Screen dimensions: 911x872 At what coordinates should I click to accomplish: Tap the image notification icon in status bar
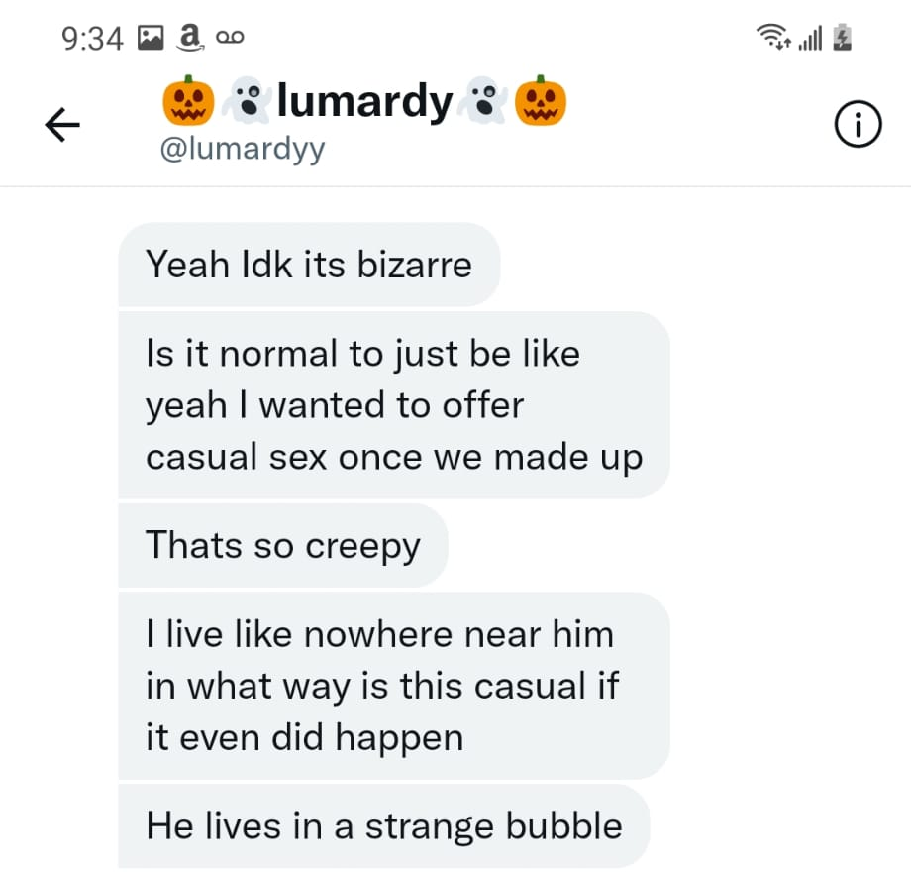pos(151,38)
